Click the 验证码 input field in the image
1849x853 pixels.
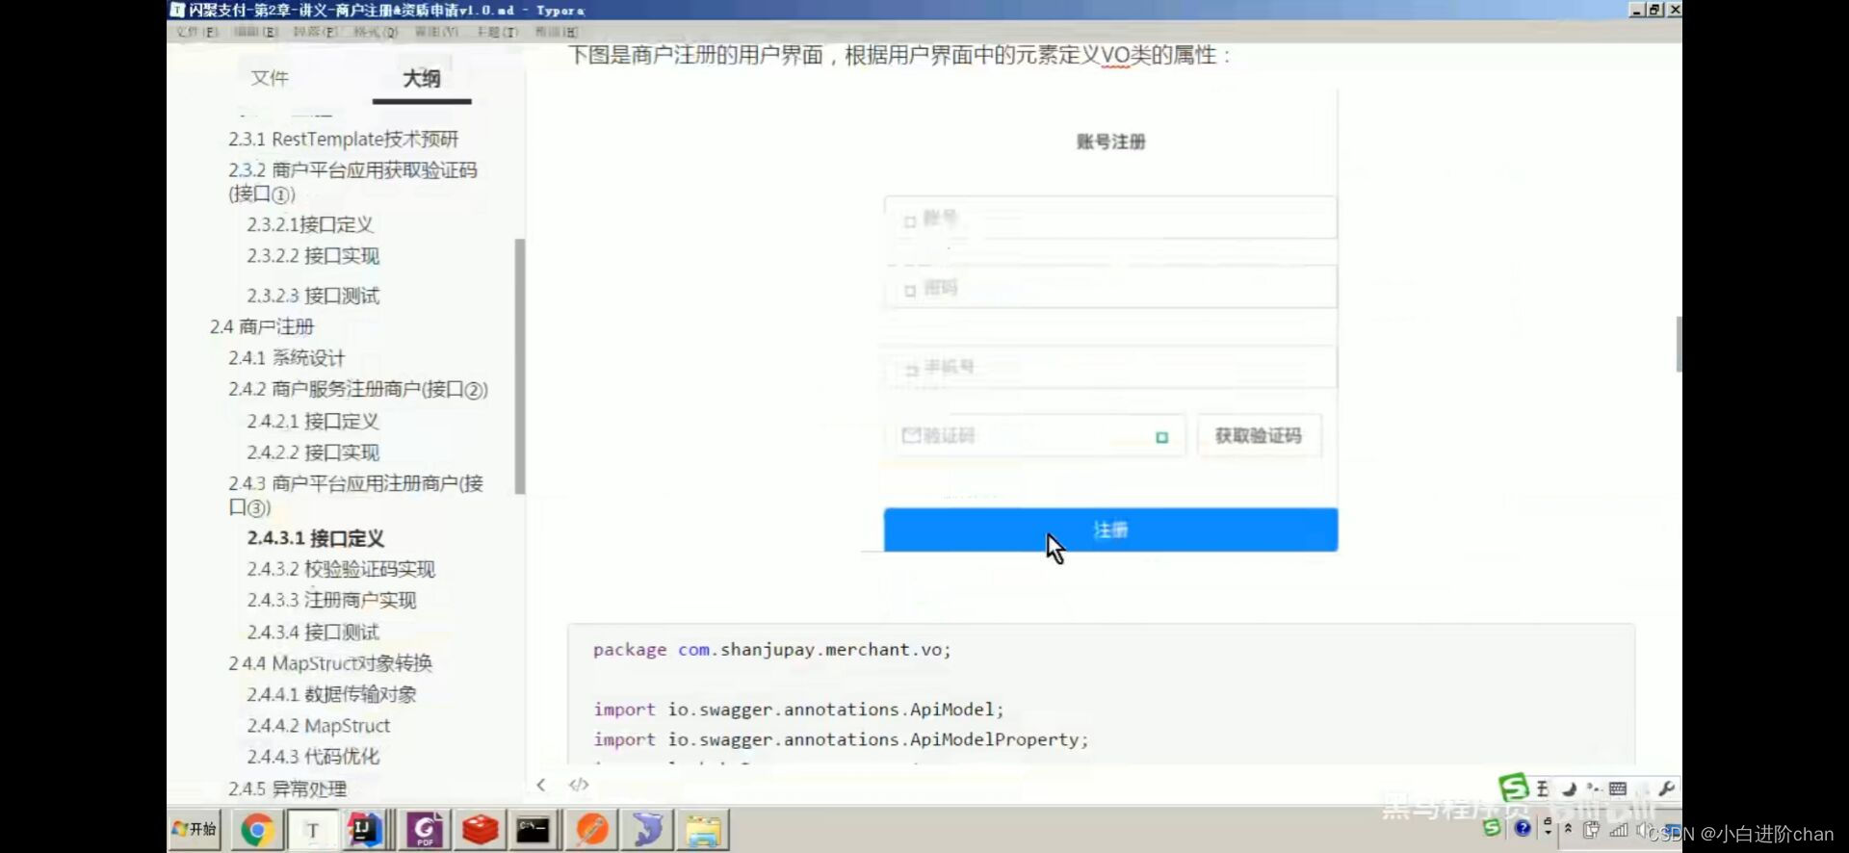pyautogui.click(x=1036, y=436)
